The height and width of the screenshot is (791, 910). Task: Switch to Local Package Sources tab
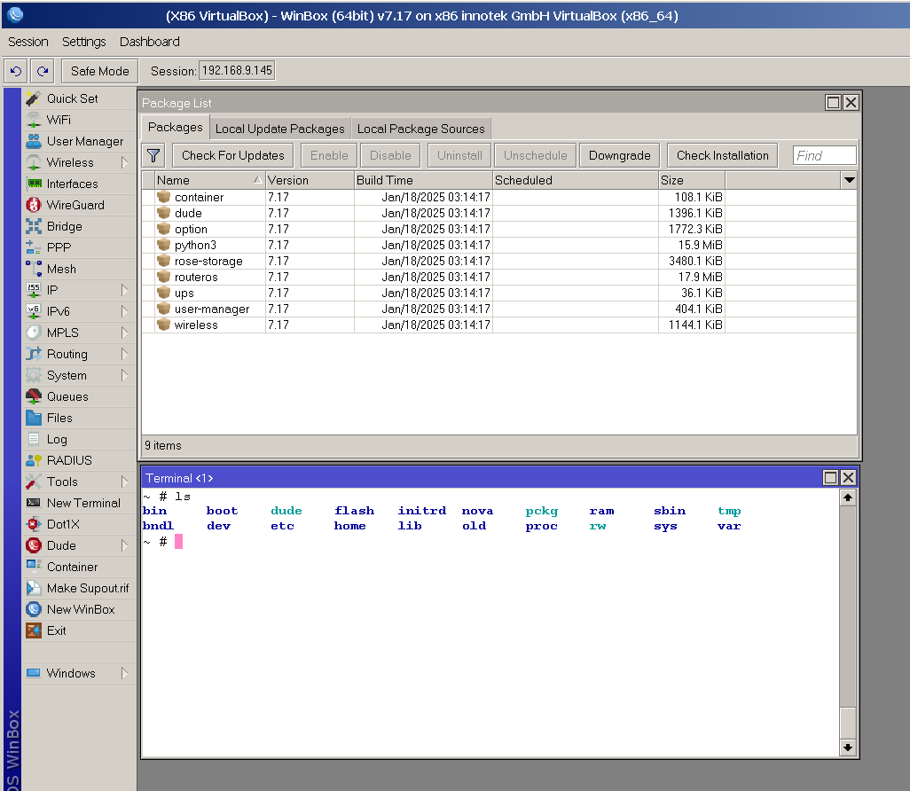tap(420, 129)
